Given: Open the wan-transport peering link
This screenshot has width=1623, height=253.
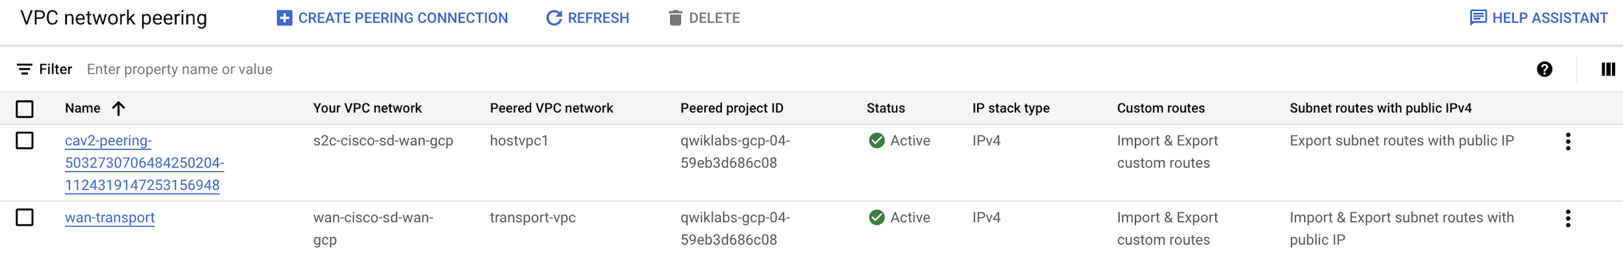Looking at the screenshot, I should point(110,217).
